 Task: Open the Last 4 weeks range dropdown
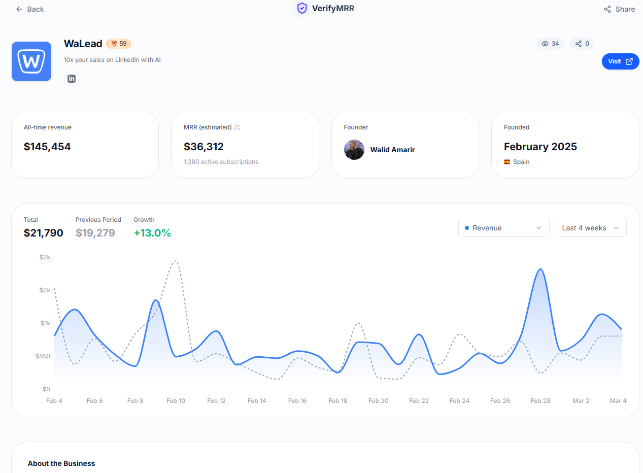tap(591, 228)
